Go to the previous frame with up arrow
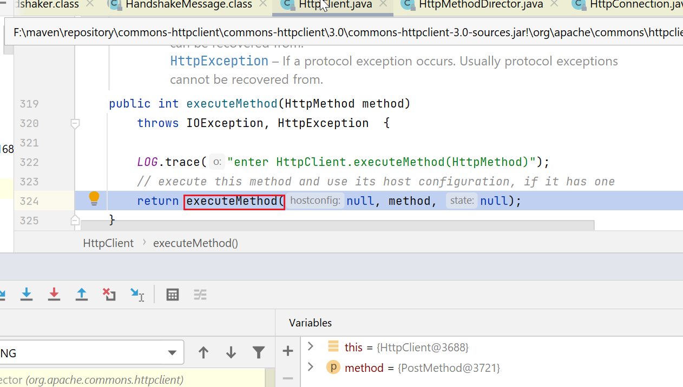 pos(203,353)
